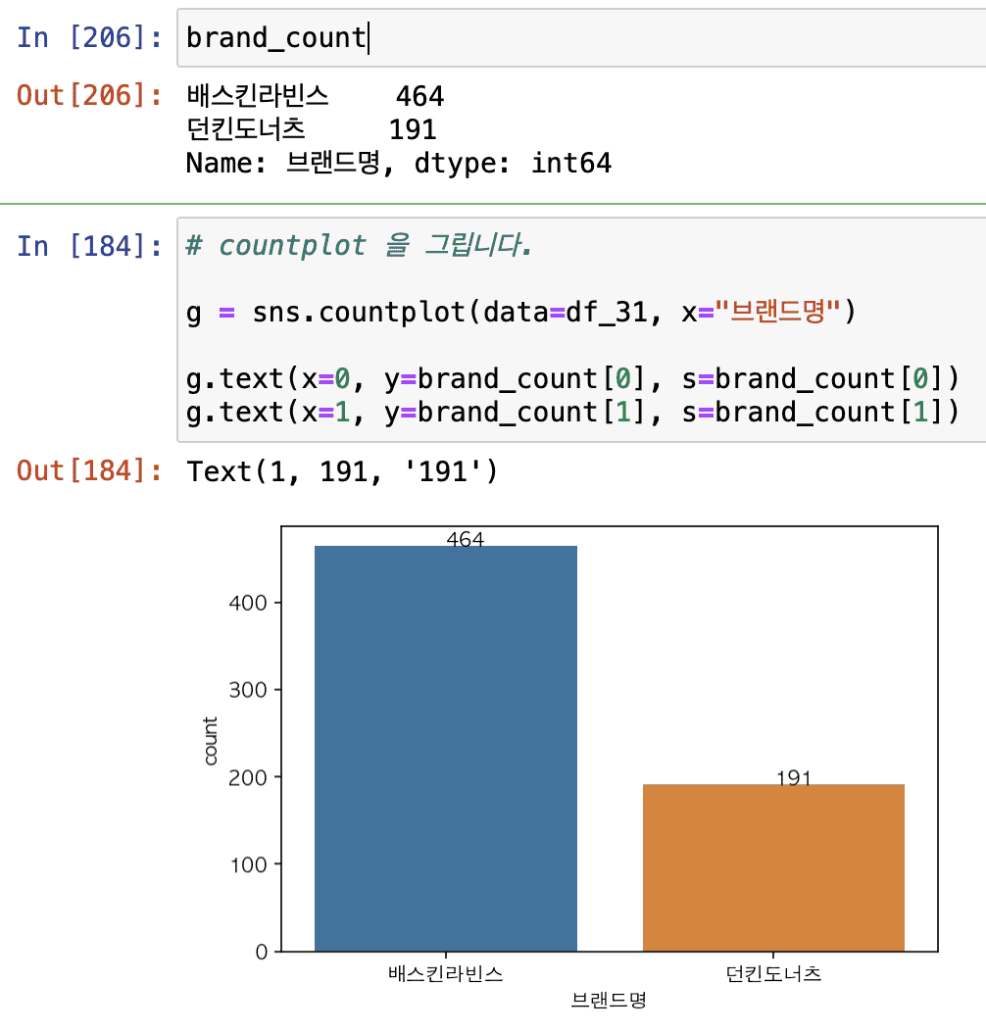Click the '배스킨라빈스' x-axis tick label
Image resolution: width=986 pixels, height=1031 pixels.
click(x=446, y=974)
